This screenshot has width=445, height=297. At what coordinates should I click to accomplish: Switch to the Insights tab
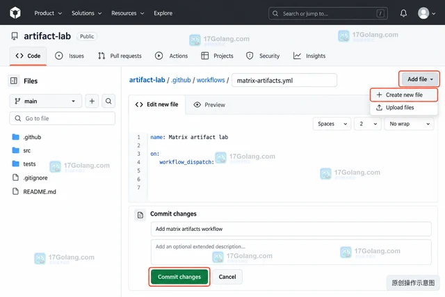pyautogui.click(x=309, y=56)
